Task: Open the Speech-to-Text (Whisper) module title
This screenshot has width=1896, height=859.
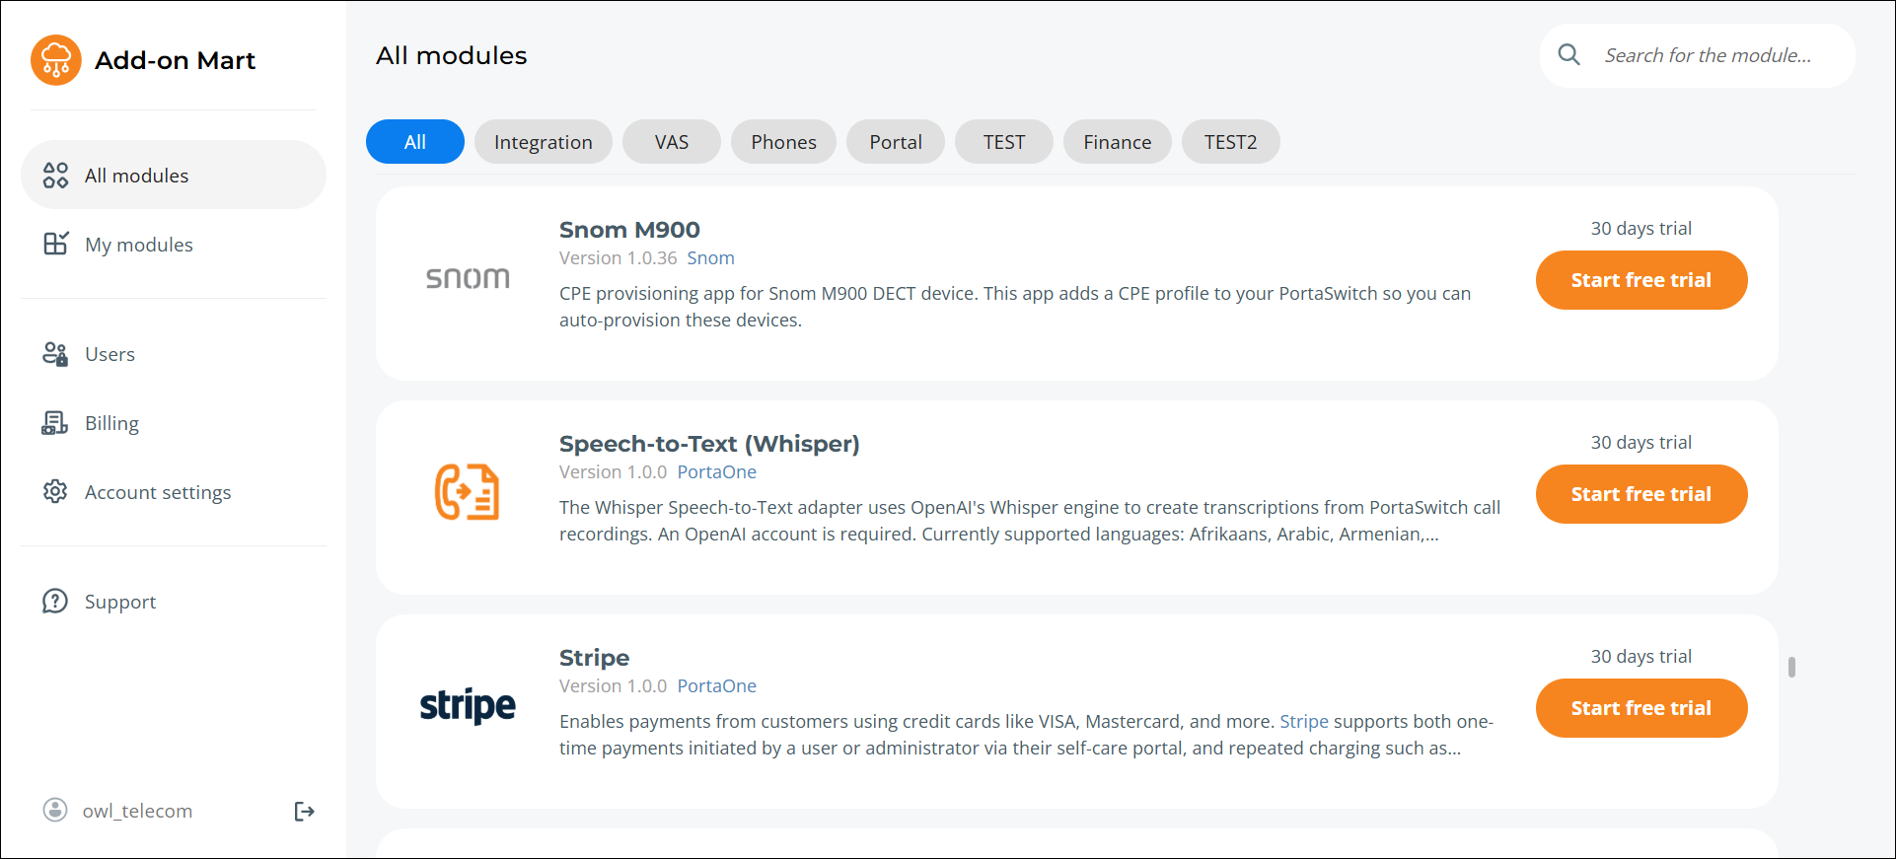Action: tap(709, 444)
